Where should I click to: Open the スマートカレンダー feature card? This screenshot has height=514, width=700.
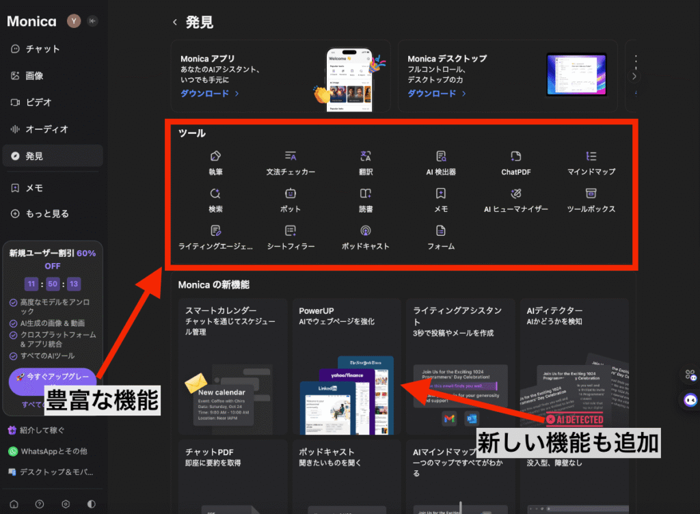tap(232, 366)
